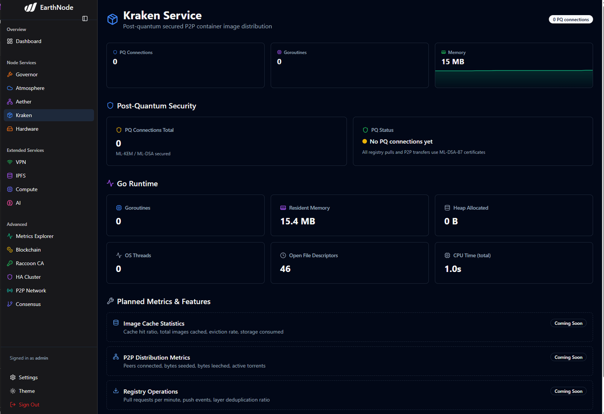Screen dimensions: 604x414
Task: Click the VPN wifi icon
Action: [10, 162]
